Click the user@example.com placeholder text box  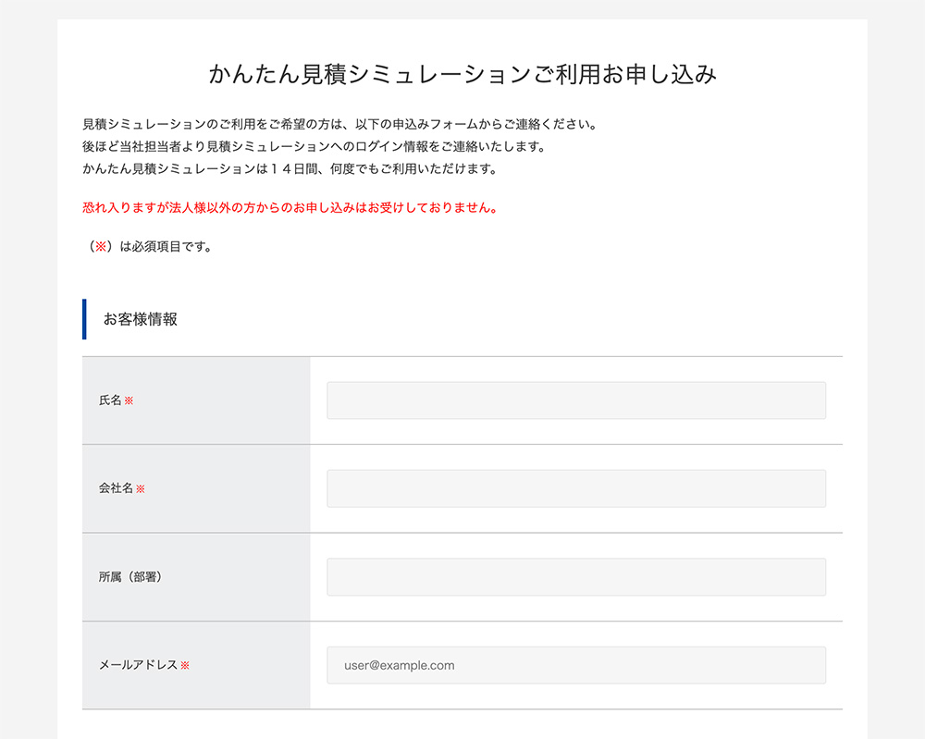click(x=398, y=664)
